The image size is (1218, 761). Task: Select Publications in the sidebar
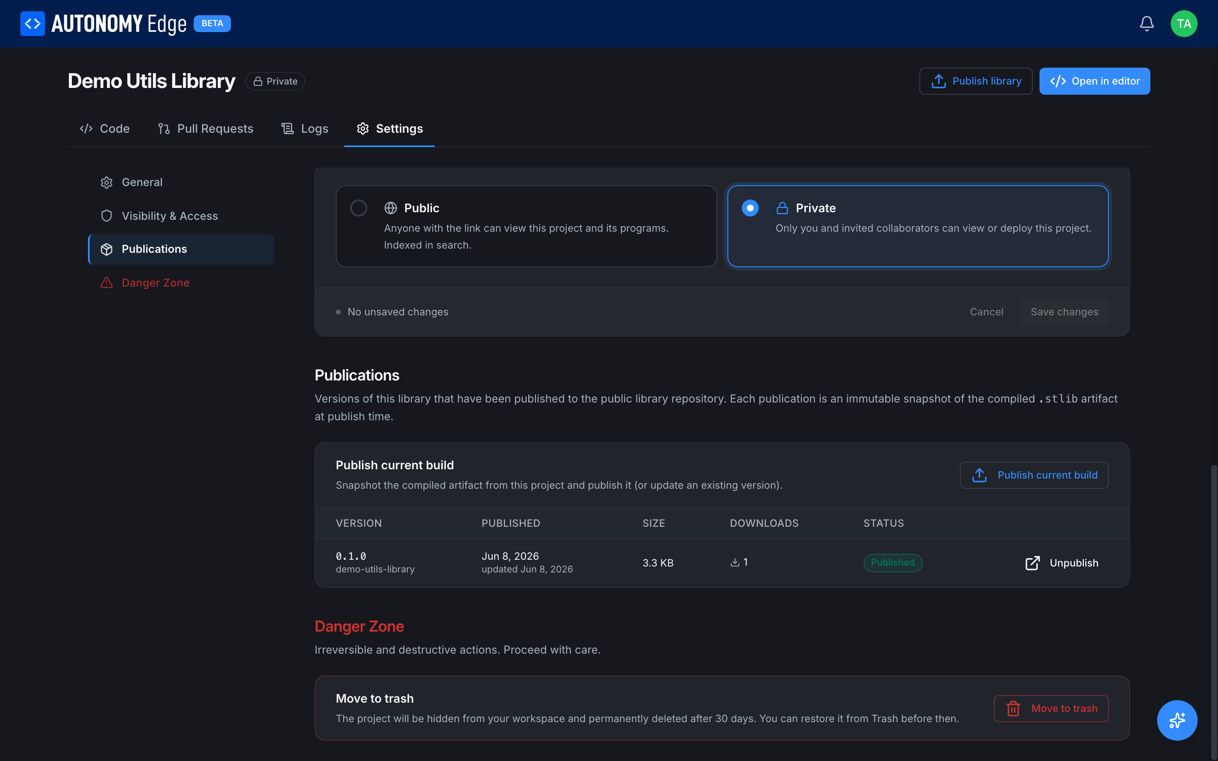tap(181, 249)
